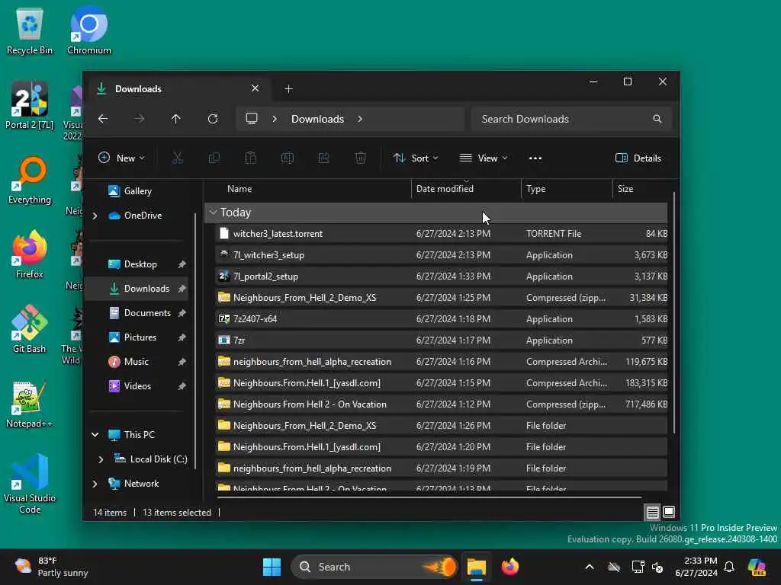Select witcher3_latest.torrent file
This screenshot has height=585, width=781.
[x=442, y=234]
